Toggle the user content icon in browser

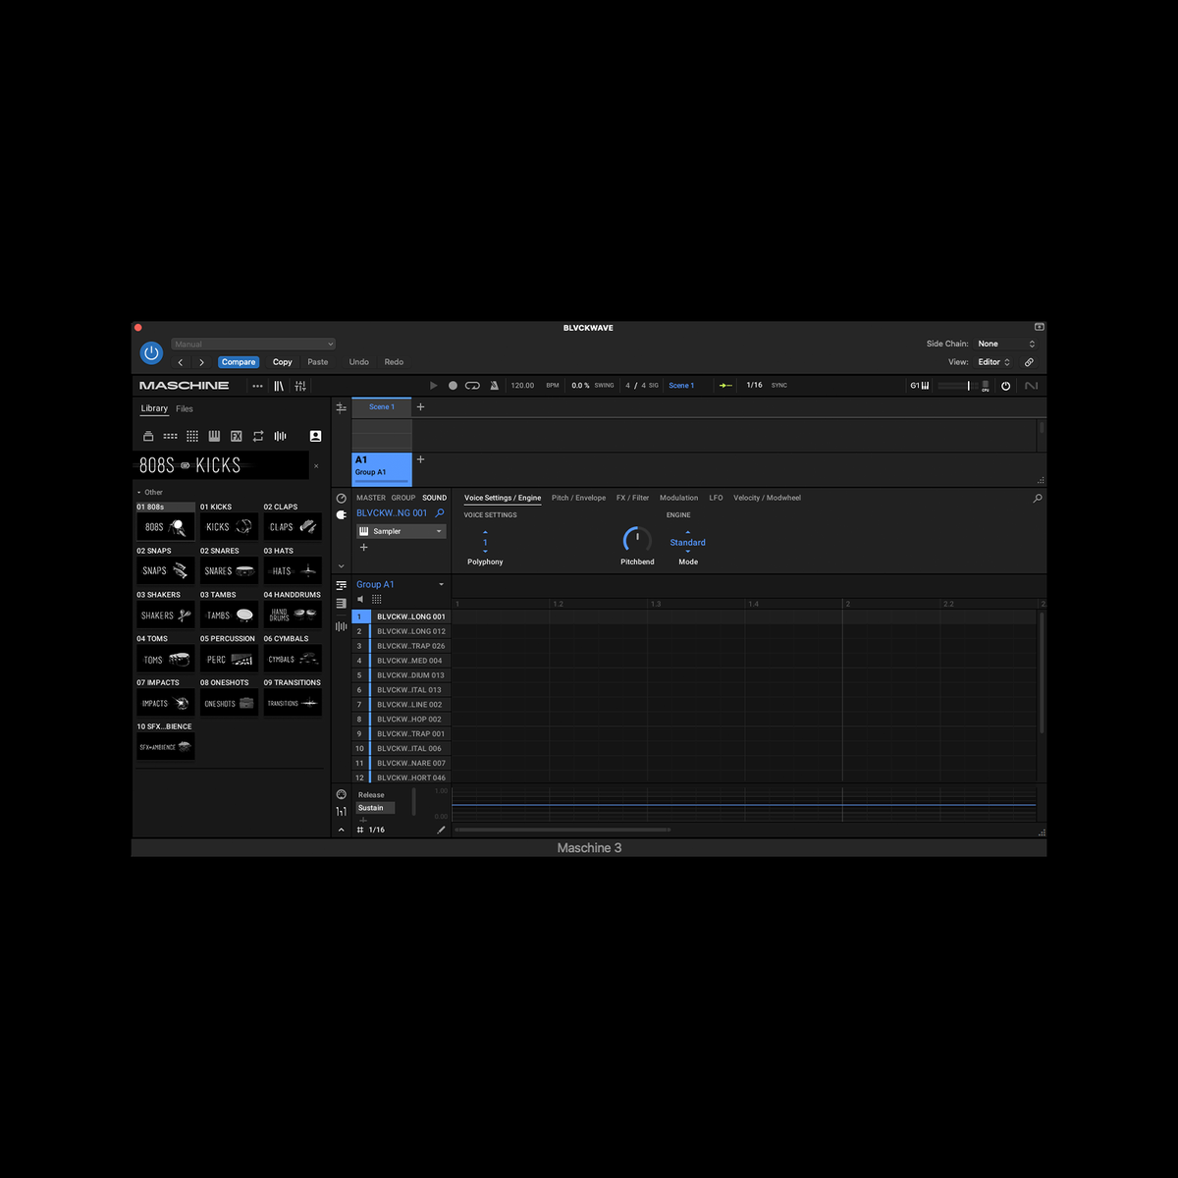[x=315, y=436]
